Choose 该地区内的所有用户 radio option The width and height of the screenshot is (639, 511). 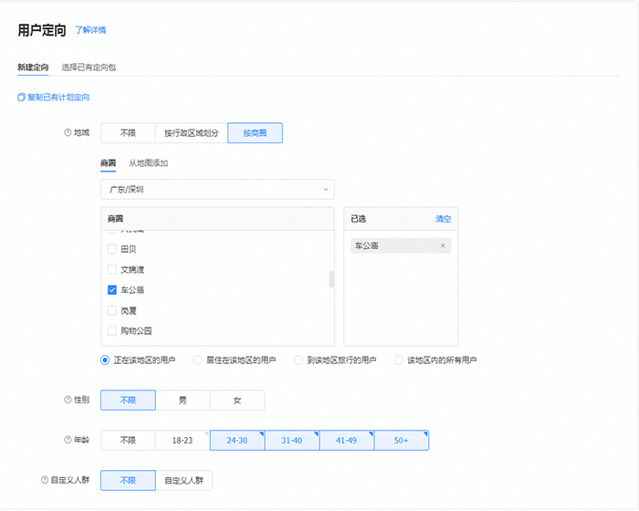pyautogui.click(x=399, y=360)
